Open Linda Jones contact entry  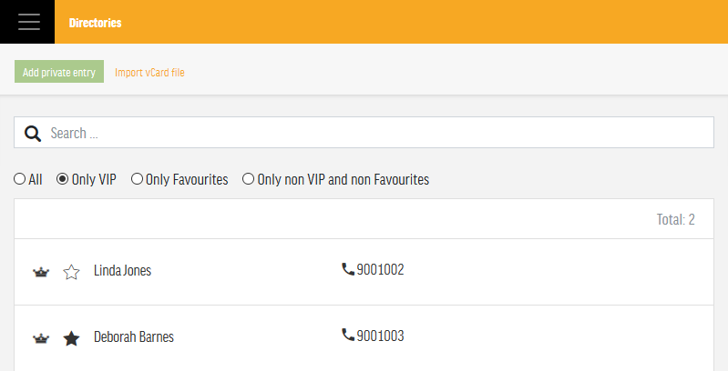(x=123, y=270)
